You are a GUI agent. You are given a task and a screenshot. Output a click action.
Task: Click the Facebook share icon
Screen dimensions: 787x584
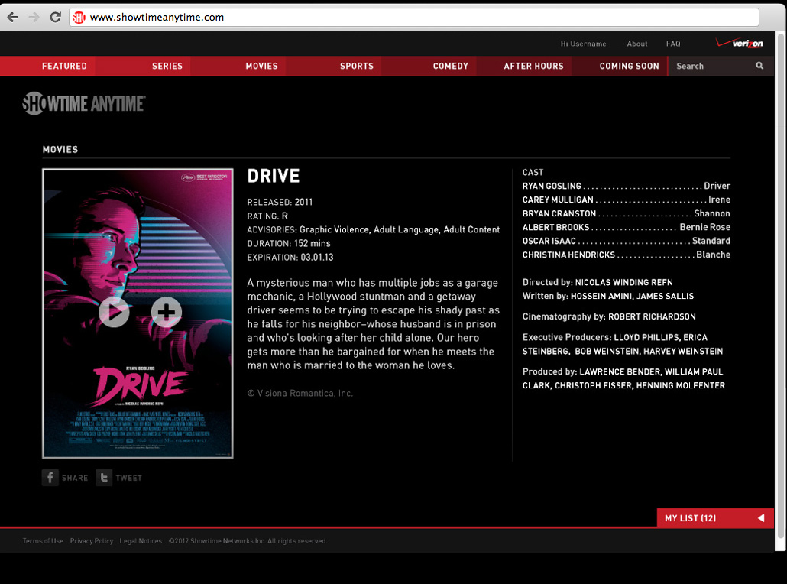[50, 478]
